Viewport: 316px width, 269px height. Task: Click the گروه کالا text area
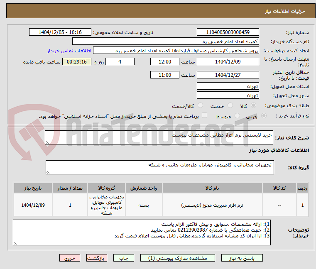point(160,167)
